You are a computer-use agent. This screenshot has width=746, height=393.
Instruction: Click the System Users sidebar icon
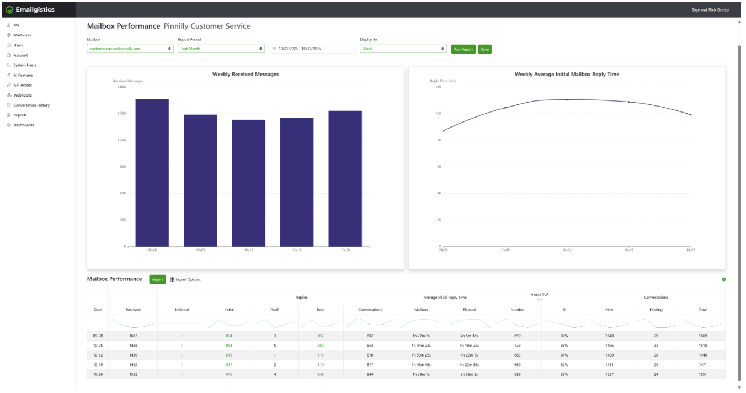point(9,65)
